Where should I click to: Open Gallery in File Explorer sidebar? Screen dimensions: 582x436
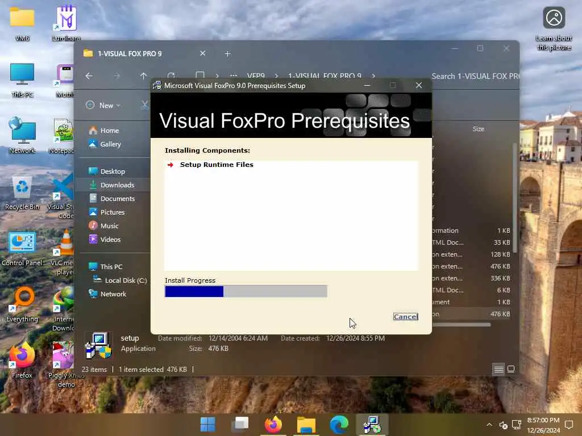(105, 144)
